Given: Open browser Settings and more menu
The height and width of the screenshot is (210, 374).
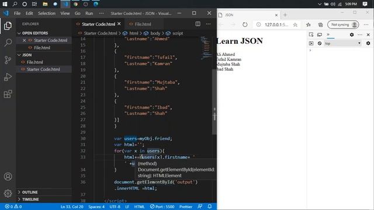Looking at the screenshot, I should (x=366, y=24).
